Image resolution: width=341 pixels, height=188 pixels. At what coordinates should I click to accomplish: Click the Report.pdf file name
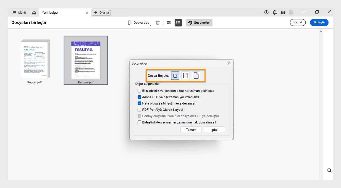(x=35, y=82)
